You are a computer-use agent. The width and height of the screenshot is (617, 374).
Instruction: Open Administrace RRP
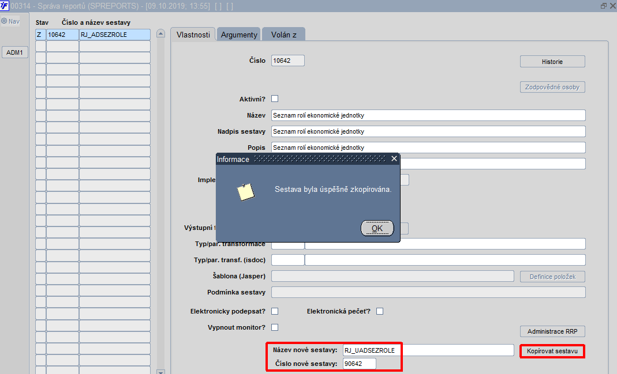[x=552, y=331]
